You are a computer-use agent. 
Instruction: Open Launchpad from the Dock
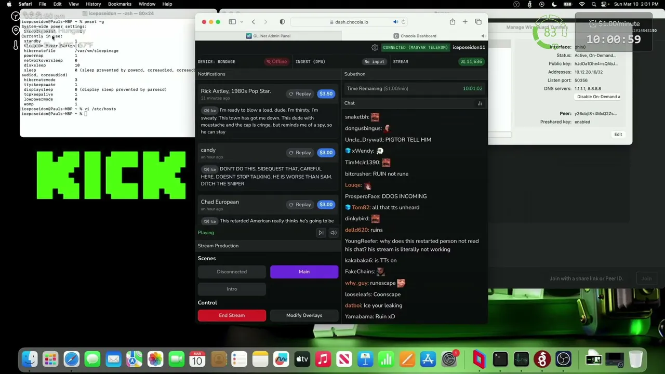click(50, 359)
